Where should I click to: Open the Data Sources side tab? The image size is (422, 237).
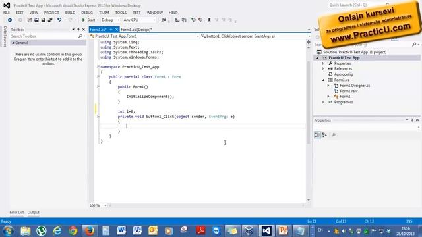pyautogui.click(x=5, y=37)
